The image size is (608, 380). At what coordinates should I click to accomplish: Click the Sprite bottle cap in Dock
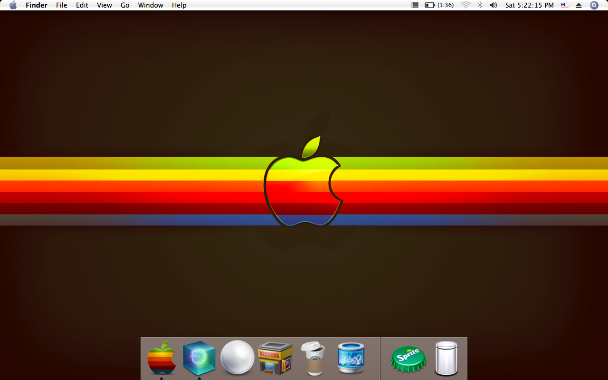tap(408, 359)
